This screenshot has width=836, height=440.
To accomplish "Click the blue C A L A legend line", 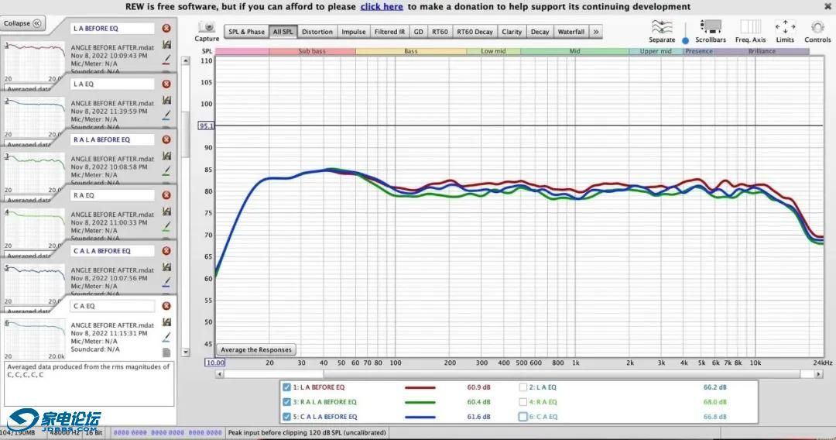I will click(420, 417).
